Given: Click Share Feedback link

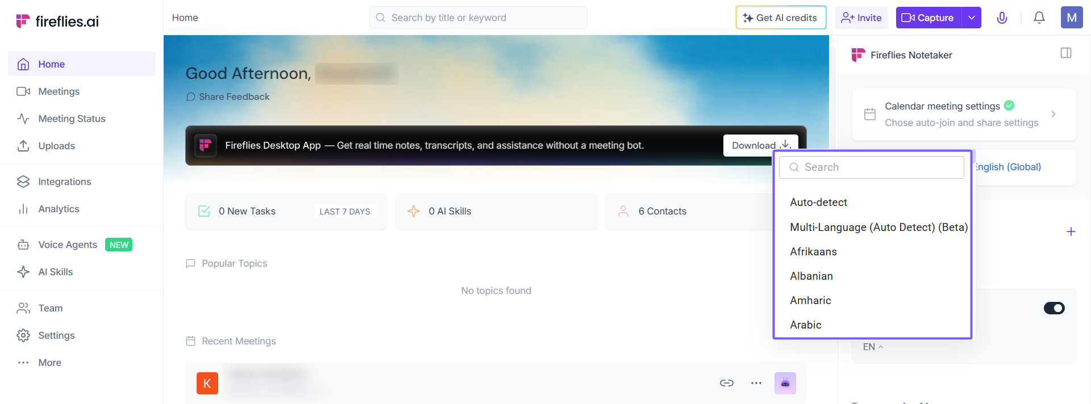Looking at the screenshot, I should [x=228, y=97].
